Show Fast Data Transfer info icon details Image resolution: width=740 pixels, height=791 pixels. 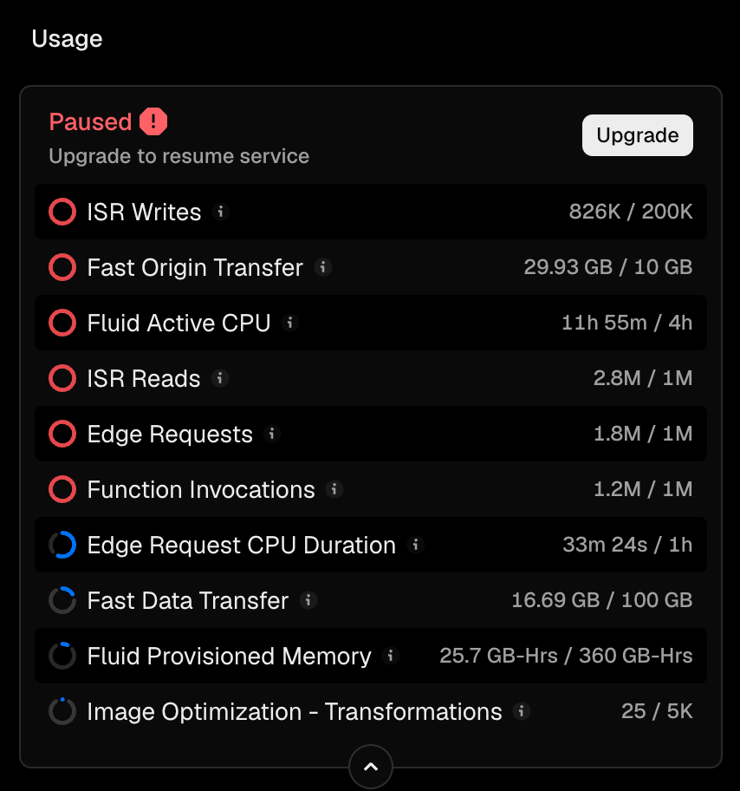click(x=308, y=600)
